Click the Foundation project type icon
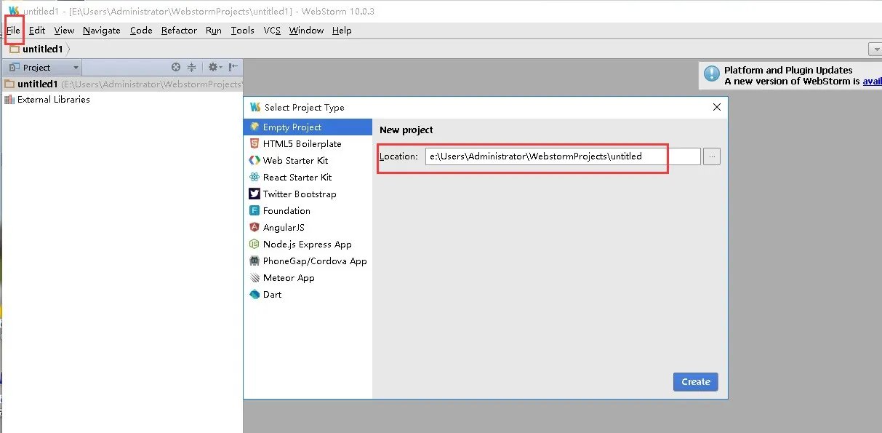This screenshot has height=433, width=882. [254, 210]
